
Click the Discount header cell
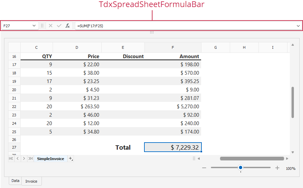(123, 57)
